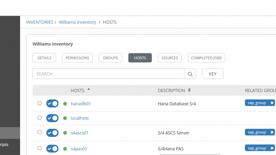Go to INVENTORIES breadcrumb link

[40, 22]
